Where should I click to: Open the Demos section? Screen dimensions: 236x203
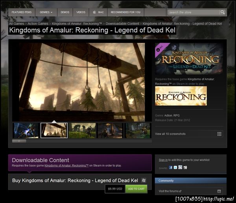[65, 12]
